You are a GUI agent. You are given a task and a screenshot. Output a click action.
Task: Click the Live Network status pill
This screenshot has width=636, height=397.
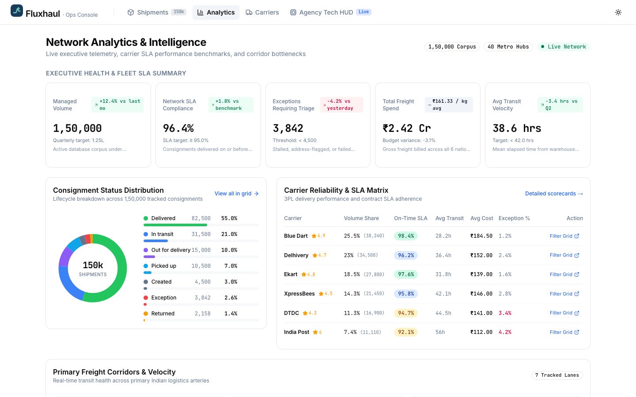563,47
